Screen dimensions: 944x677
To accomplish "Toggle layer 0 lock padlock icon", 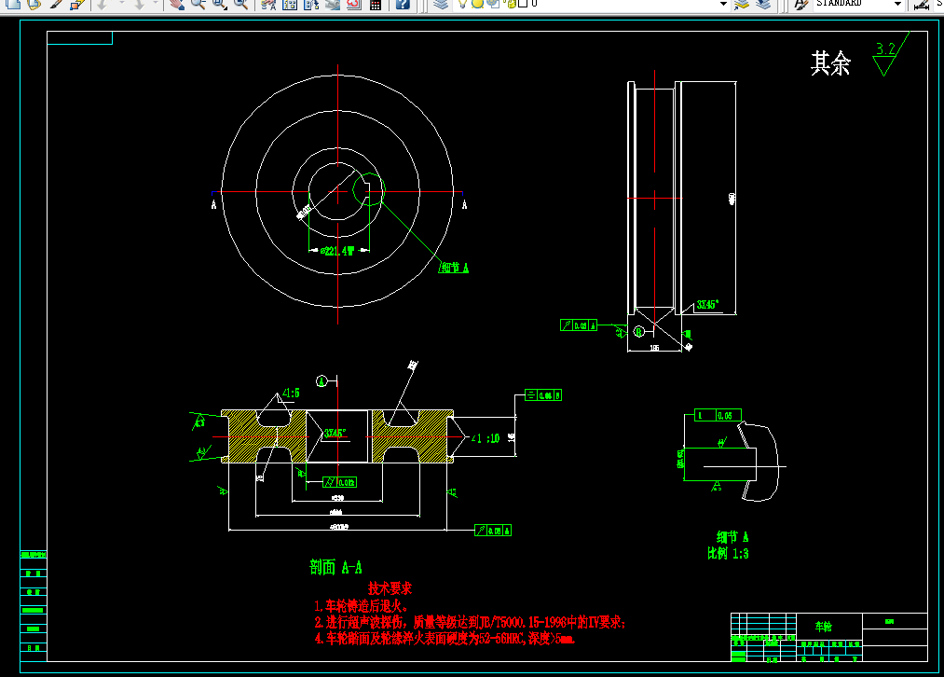I will [x=511, y=3].
